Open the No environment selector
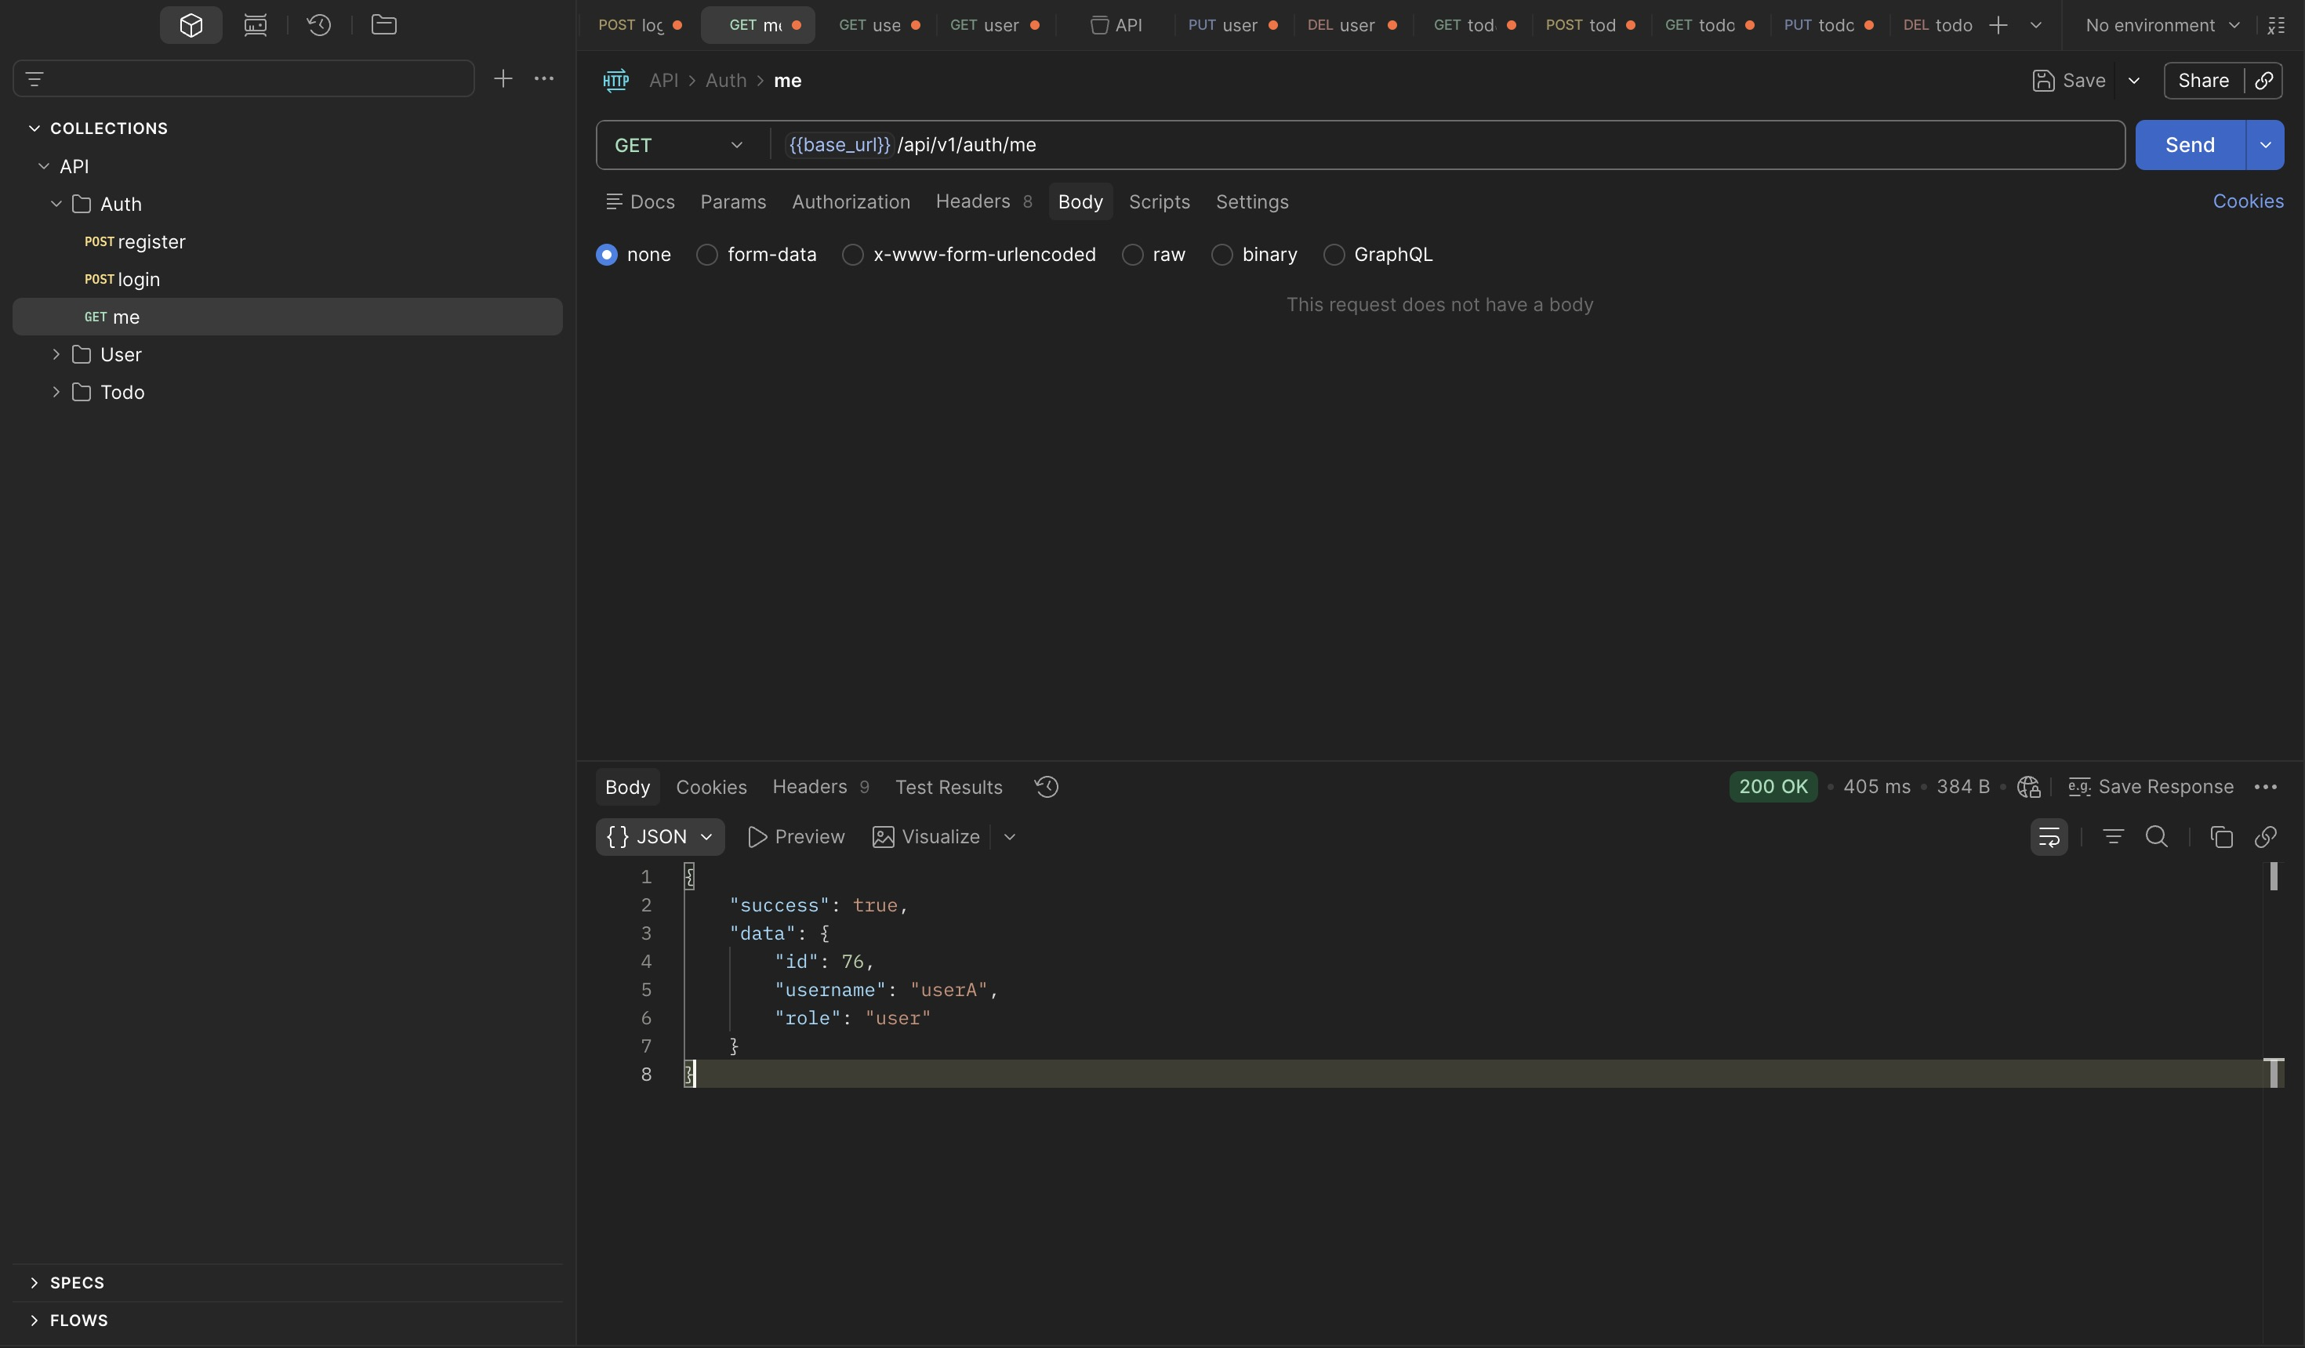The image size is (2305, 1348). [2162, 25]
